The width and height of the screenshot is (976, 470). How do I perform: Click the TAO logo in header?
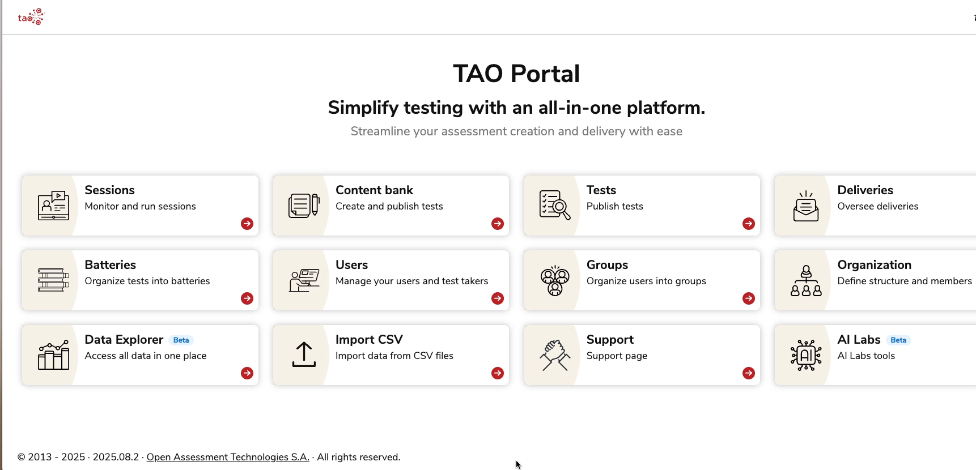31,17
